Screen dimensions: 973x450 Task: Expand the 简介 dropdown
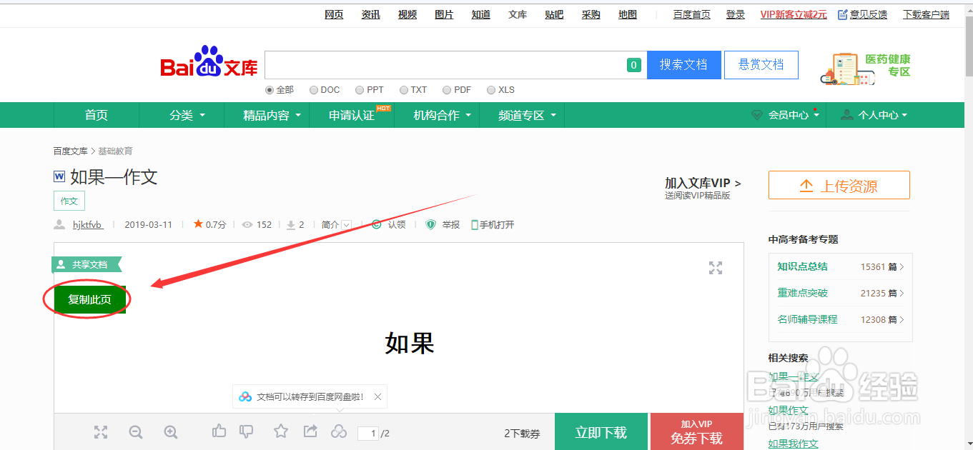(x=346, y=225)
